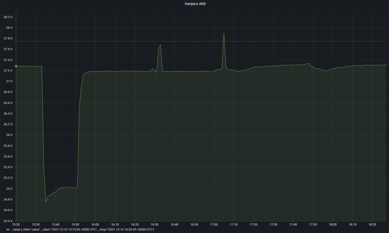Click the 26 V y-axis label
The height and width of the screenshot is (233, 389).
[x=9, y=135]
